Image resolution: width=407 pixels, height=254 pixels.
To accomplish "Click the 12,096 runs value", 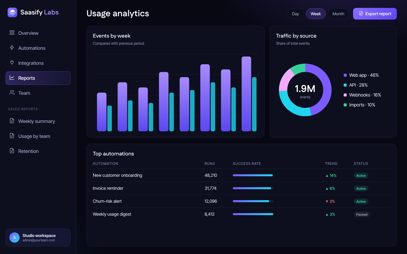I will pyautogui.click(x=211, y=201).
